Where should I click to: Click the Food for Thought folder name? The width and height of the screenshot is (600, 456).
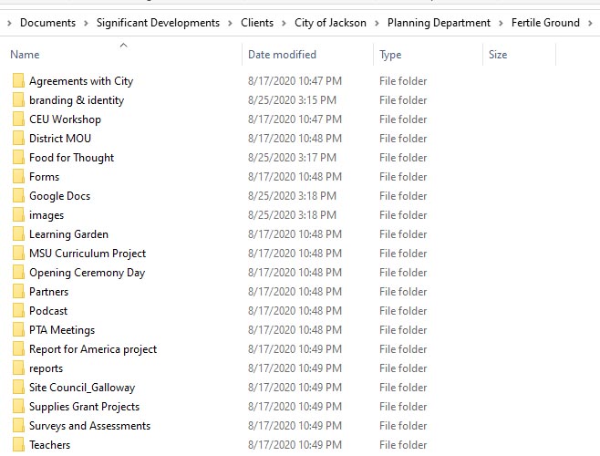tap(71, 158)
